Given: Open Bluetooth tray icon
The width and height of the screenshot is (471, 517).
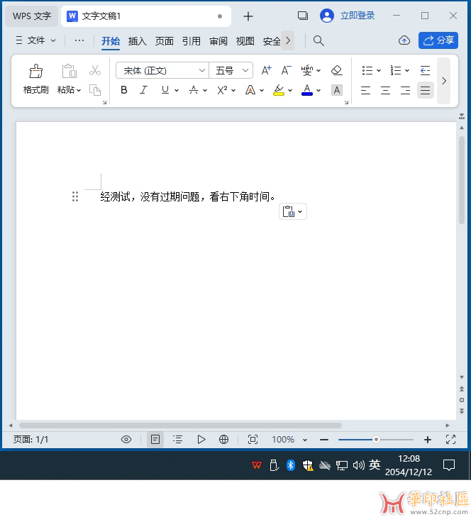Looking at the screenshot, I should [x=291, y=465].
